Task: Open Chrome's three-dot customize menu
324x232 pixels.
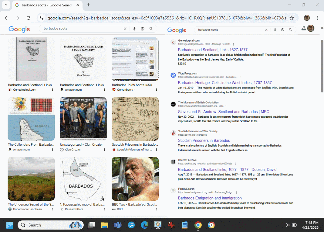Action: pos(318,18)
